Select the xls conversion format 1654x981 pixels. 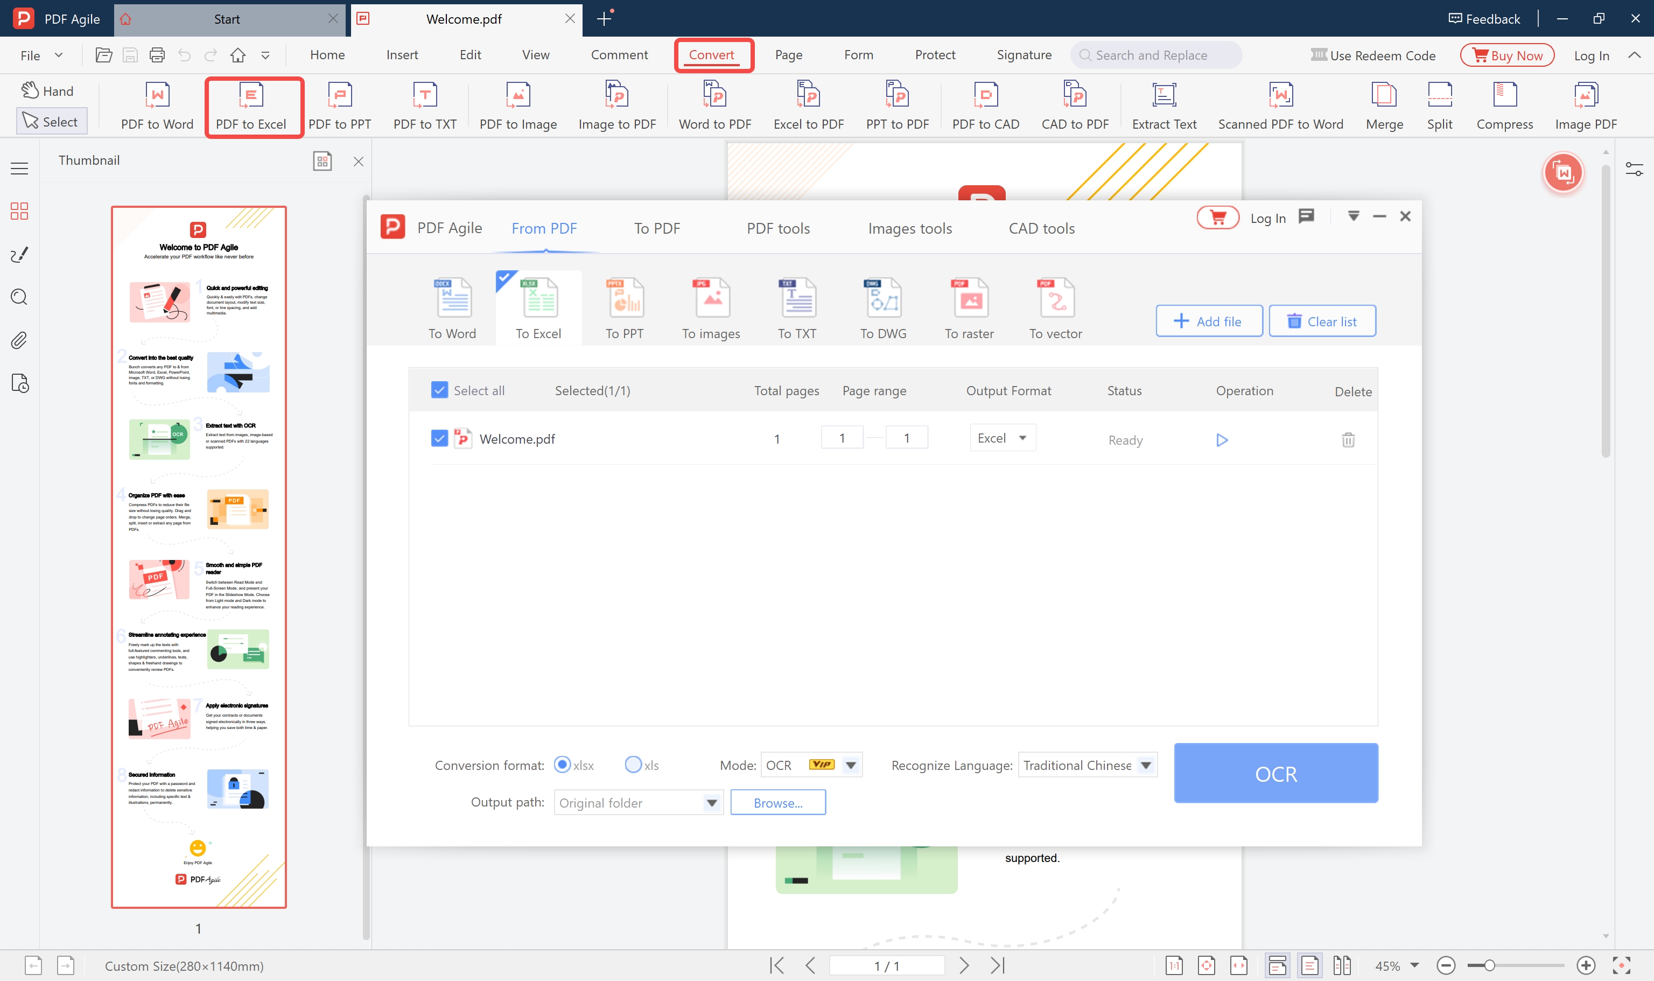click(633, 764)
